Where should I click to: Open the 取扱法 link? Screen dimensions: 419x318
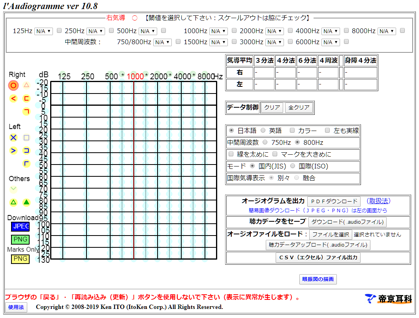click(378, 201)
